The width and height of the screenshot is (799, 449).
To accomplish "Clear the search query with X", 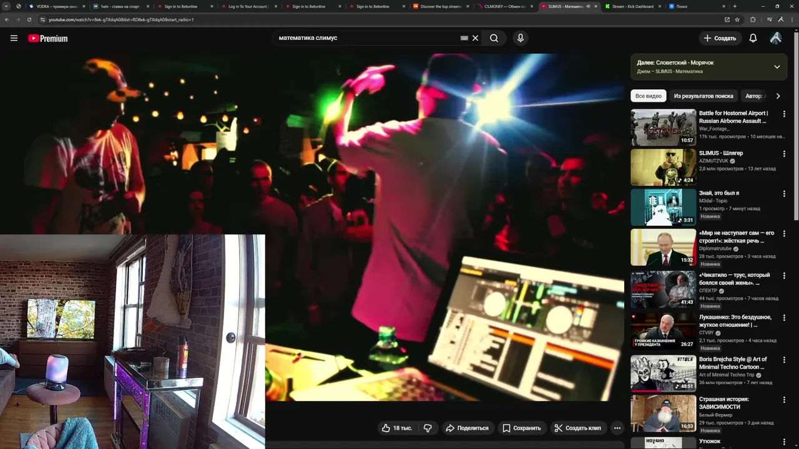I will coord(475,38).
